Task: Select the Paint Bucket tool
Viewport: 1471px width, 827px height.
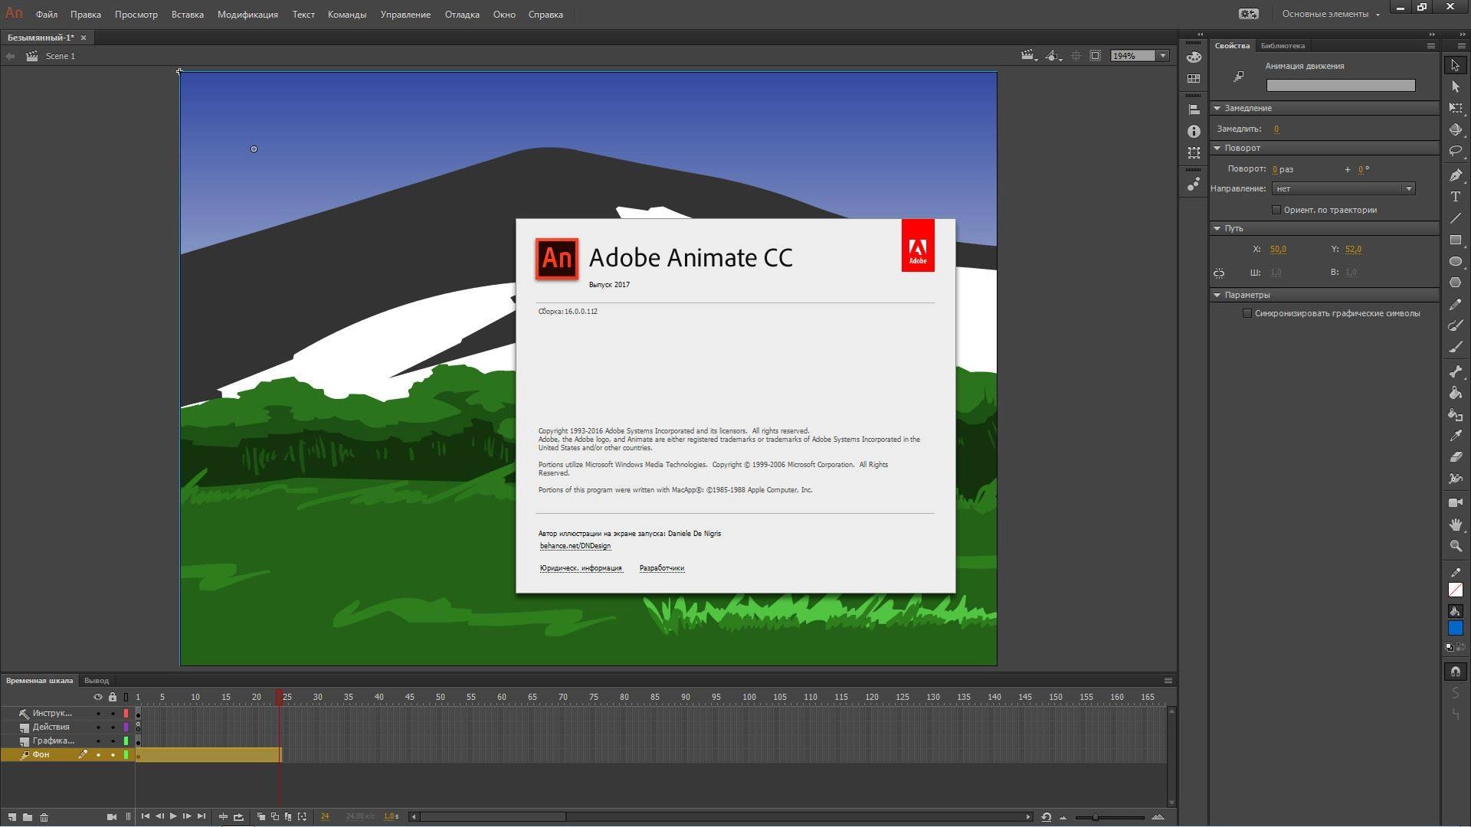Action: coord(1455,393)
